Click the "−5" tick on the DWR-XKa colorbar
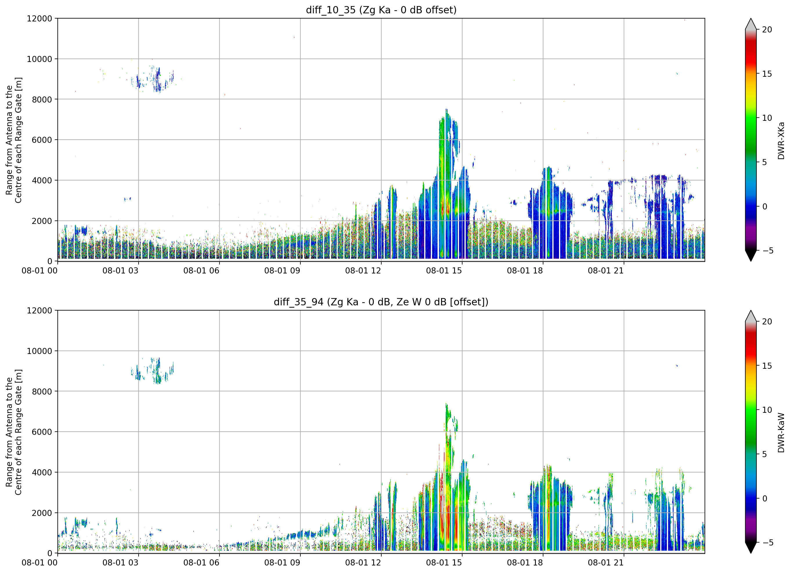The image size is (791, 573). click(x=768, y=251)
